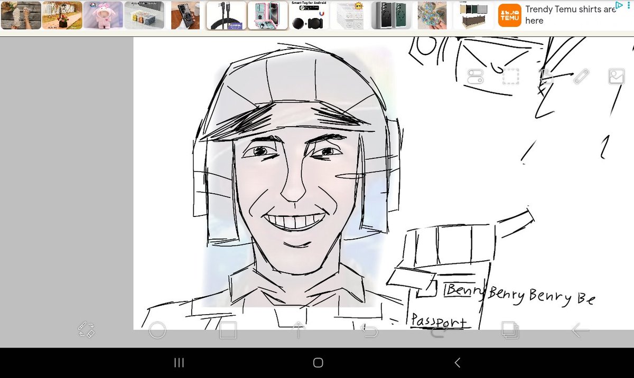Viewport: 634px width, 378px height.
Task: Hide the toolbar with the up arrow
Action: 298,330
